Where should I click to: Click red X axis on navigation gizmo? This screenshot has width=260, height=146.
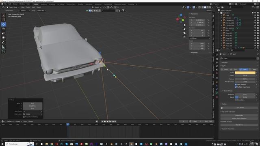178,19
